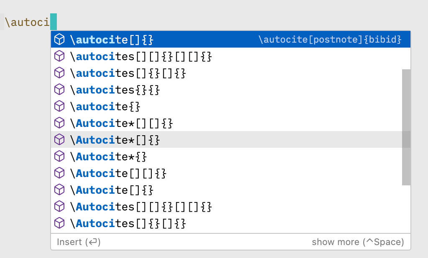This screenshot has height=258, width=428.
Task: Select the cube icon for \Autocite*[][]{}
Action: point(59,123)
